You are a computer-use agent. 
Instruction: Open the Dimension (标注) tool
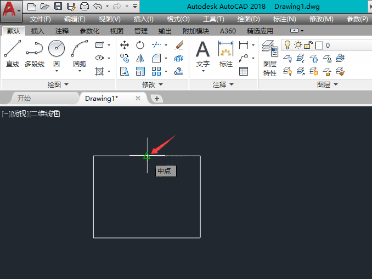pos(226,54)
